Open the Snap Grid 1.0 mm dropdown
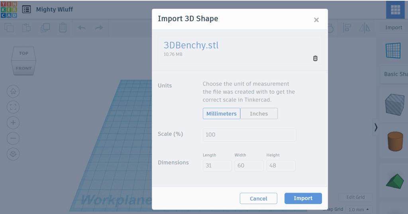This screenshot has height=214, width=408. (358, 209)
